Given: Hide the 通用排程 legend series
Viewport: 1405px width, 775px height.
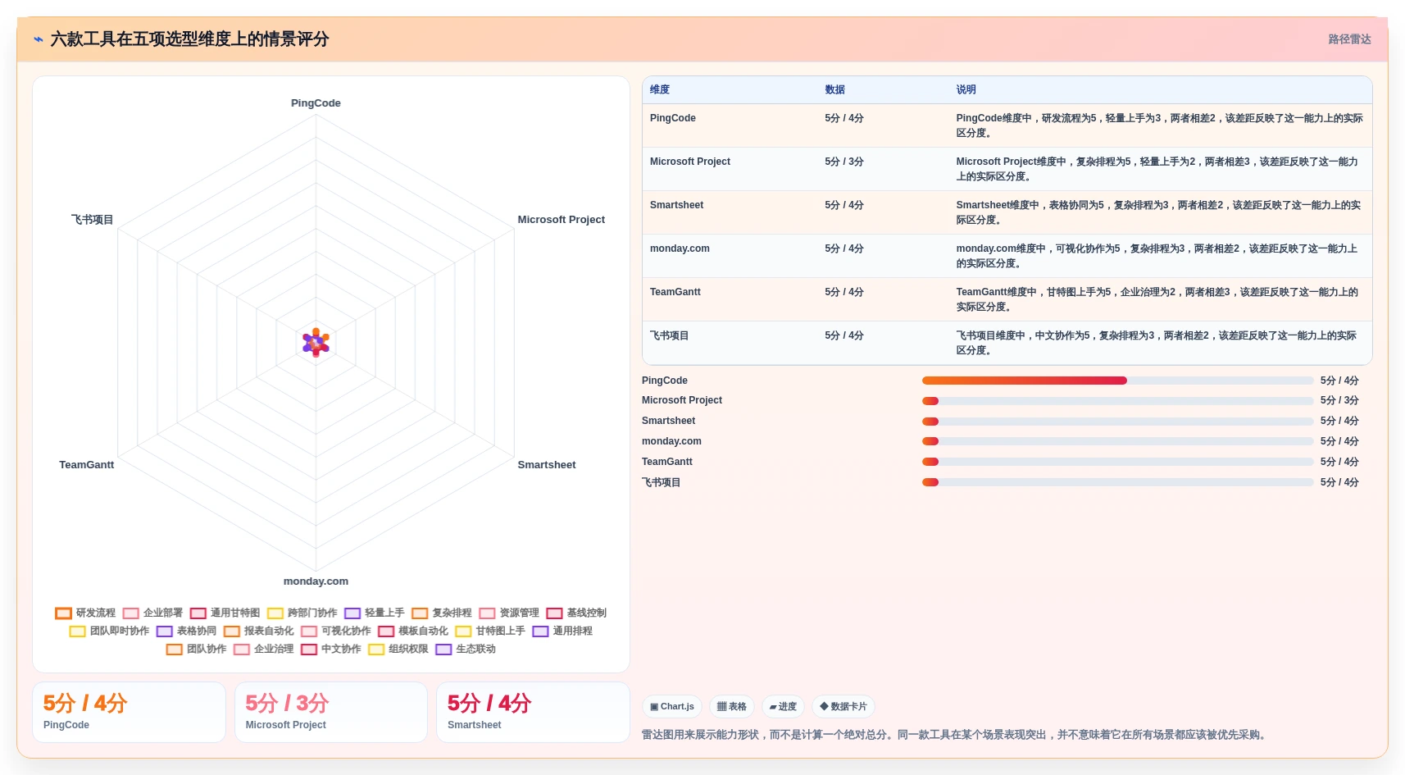Looking at the screenshot, I should tap(562, 631).
